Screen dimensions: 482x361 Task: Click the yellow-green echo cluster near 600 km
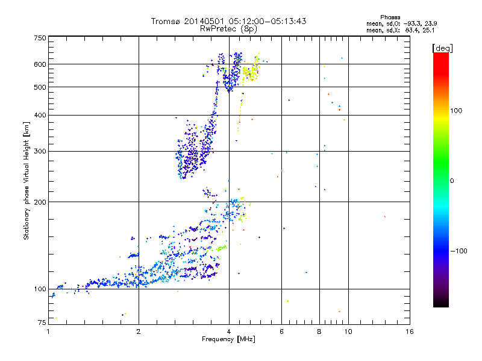click(251, 70)
